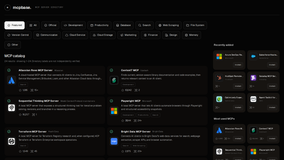Click Atlassian logo under Most used MCPs
This screenshot has height=160, width=284.
[219, 130]
